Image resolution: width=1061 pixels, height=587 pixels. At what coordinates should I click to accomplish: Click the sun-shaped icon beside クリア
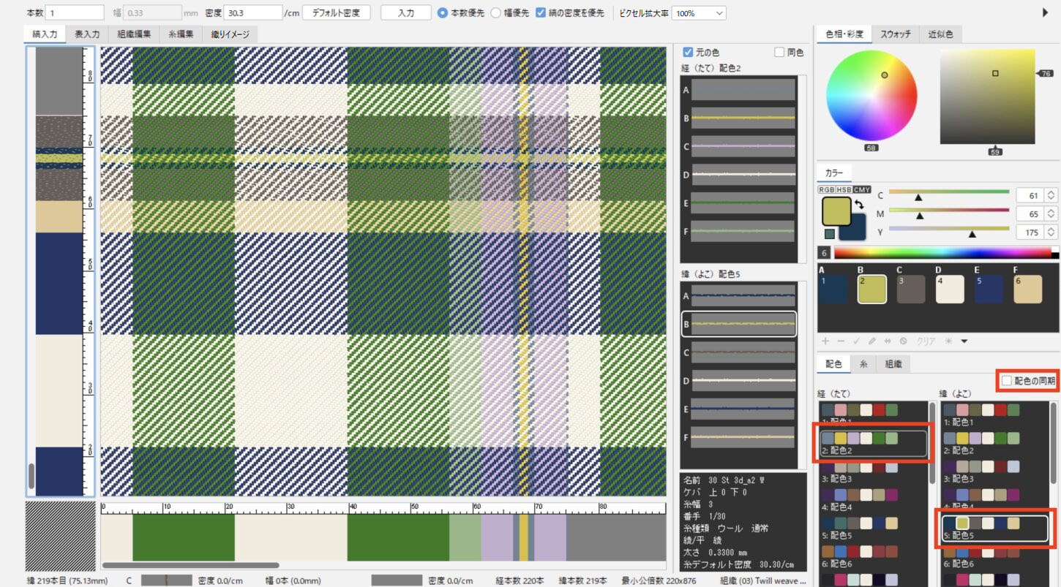point(949,341)
